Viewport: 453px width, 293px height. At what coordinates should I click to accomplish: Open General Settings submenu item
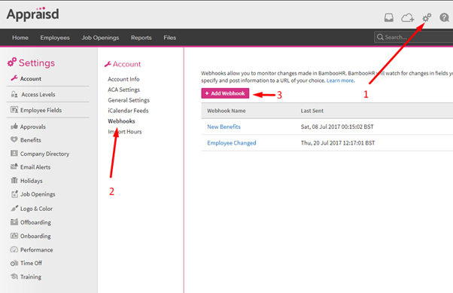129,100
